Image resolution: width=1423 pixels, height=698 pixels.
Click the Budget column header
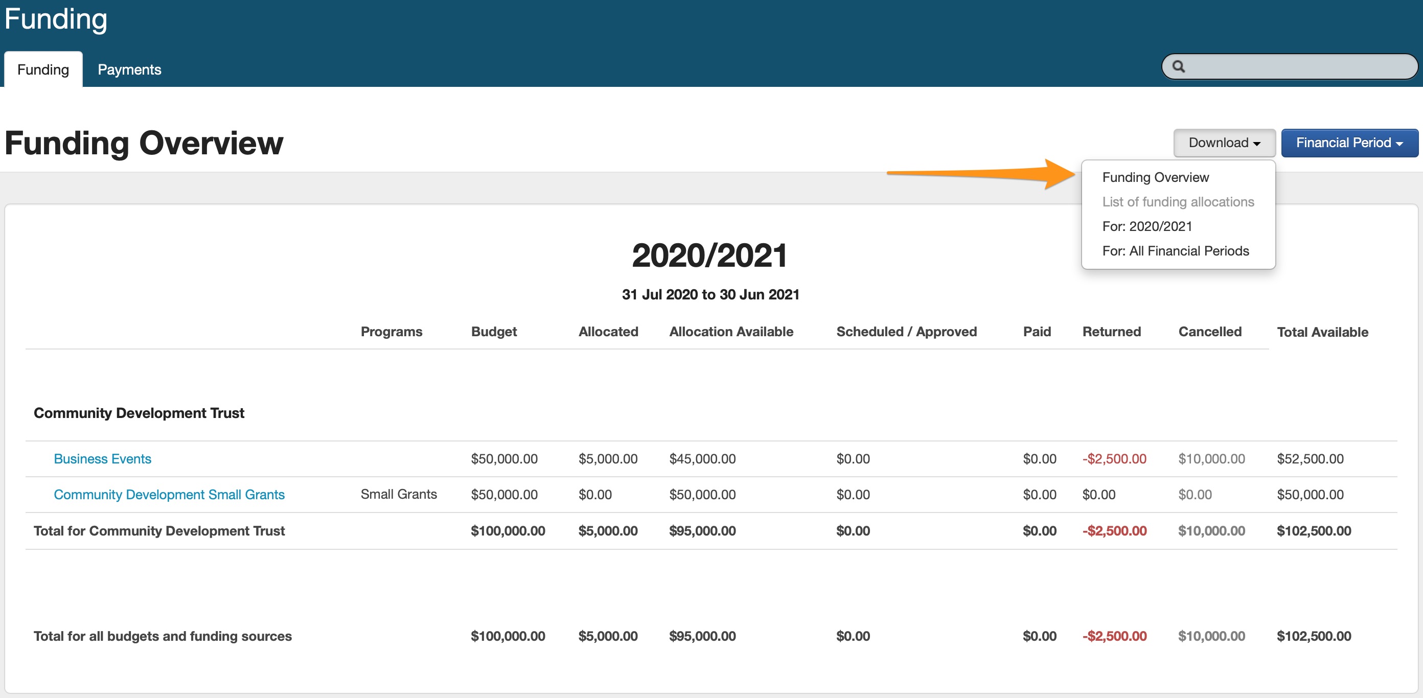493,332
